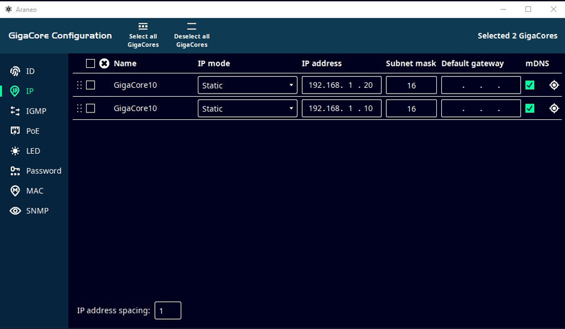Click identify target icon for 192.168.1.20 row

tap(554, 85)
